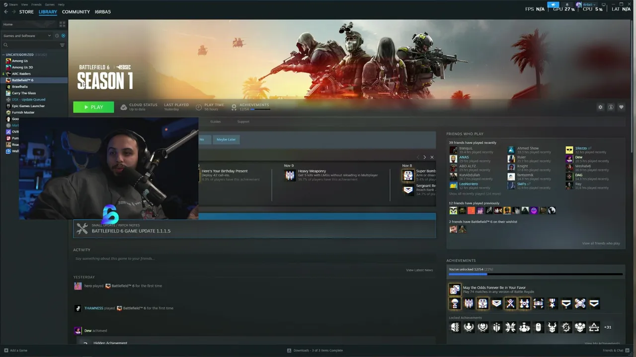Screen dimensions: 636x357
Task: Open Battlefield 6 Game Update 1.1.1.5 news
Action: 254,229
